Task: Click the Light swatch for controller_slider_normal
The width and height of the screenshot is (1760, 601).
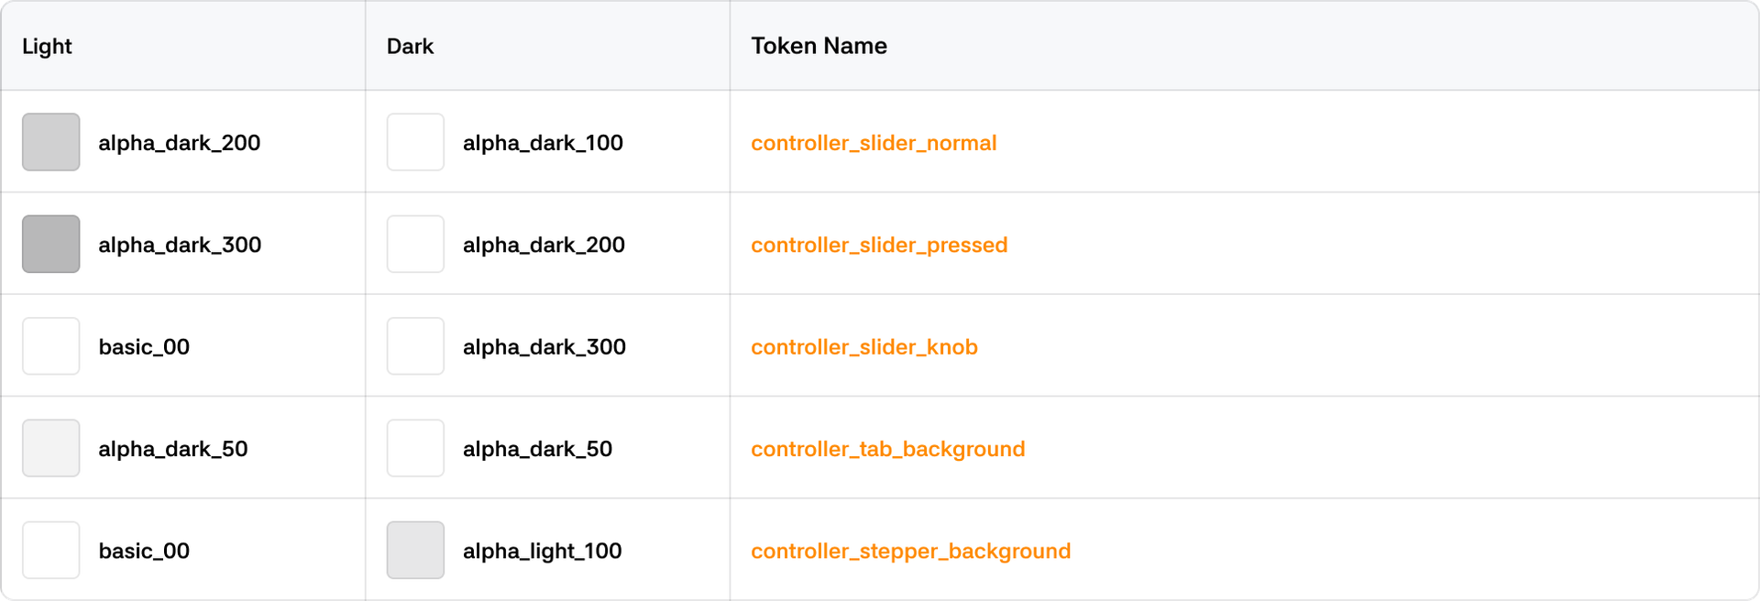Action: (x=50, y=142)
